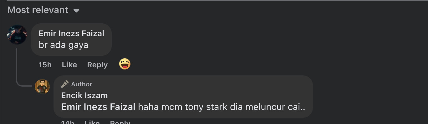Reply to Emir Inezs Faizal's comment
428x124 pixels.
(x=97, y=65)
